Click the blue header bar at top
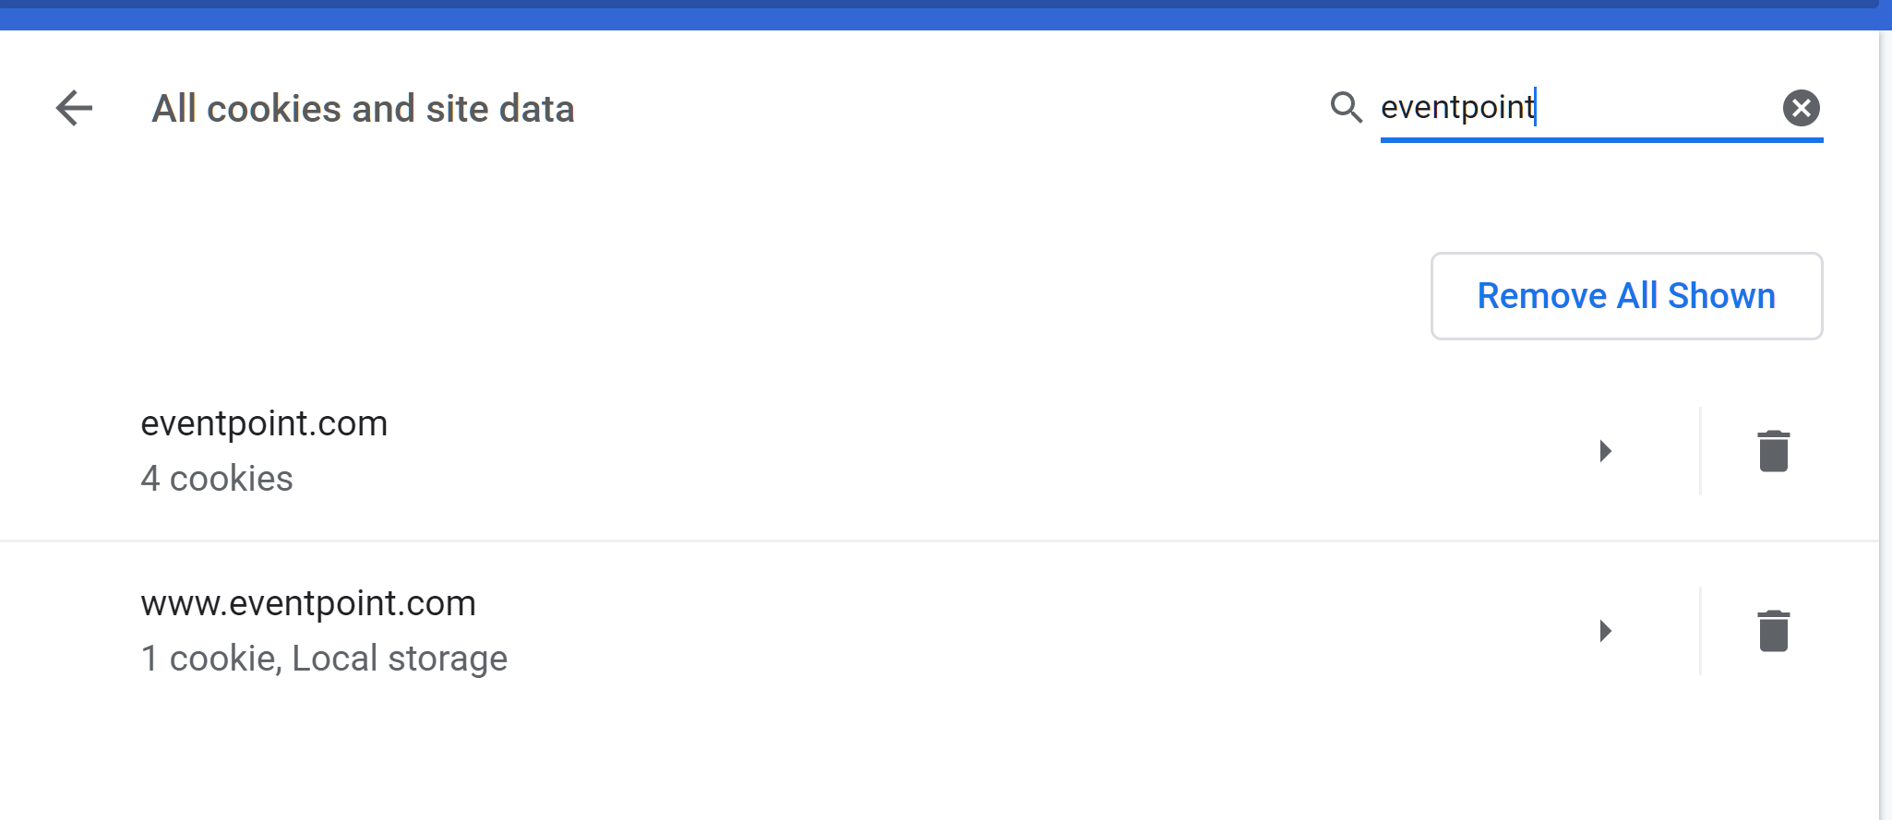Viewport: 1892px width, 820px height. 923,18
